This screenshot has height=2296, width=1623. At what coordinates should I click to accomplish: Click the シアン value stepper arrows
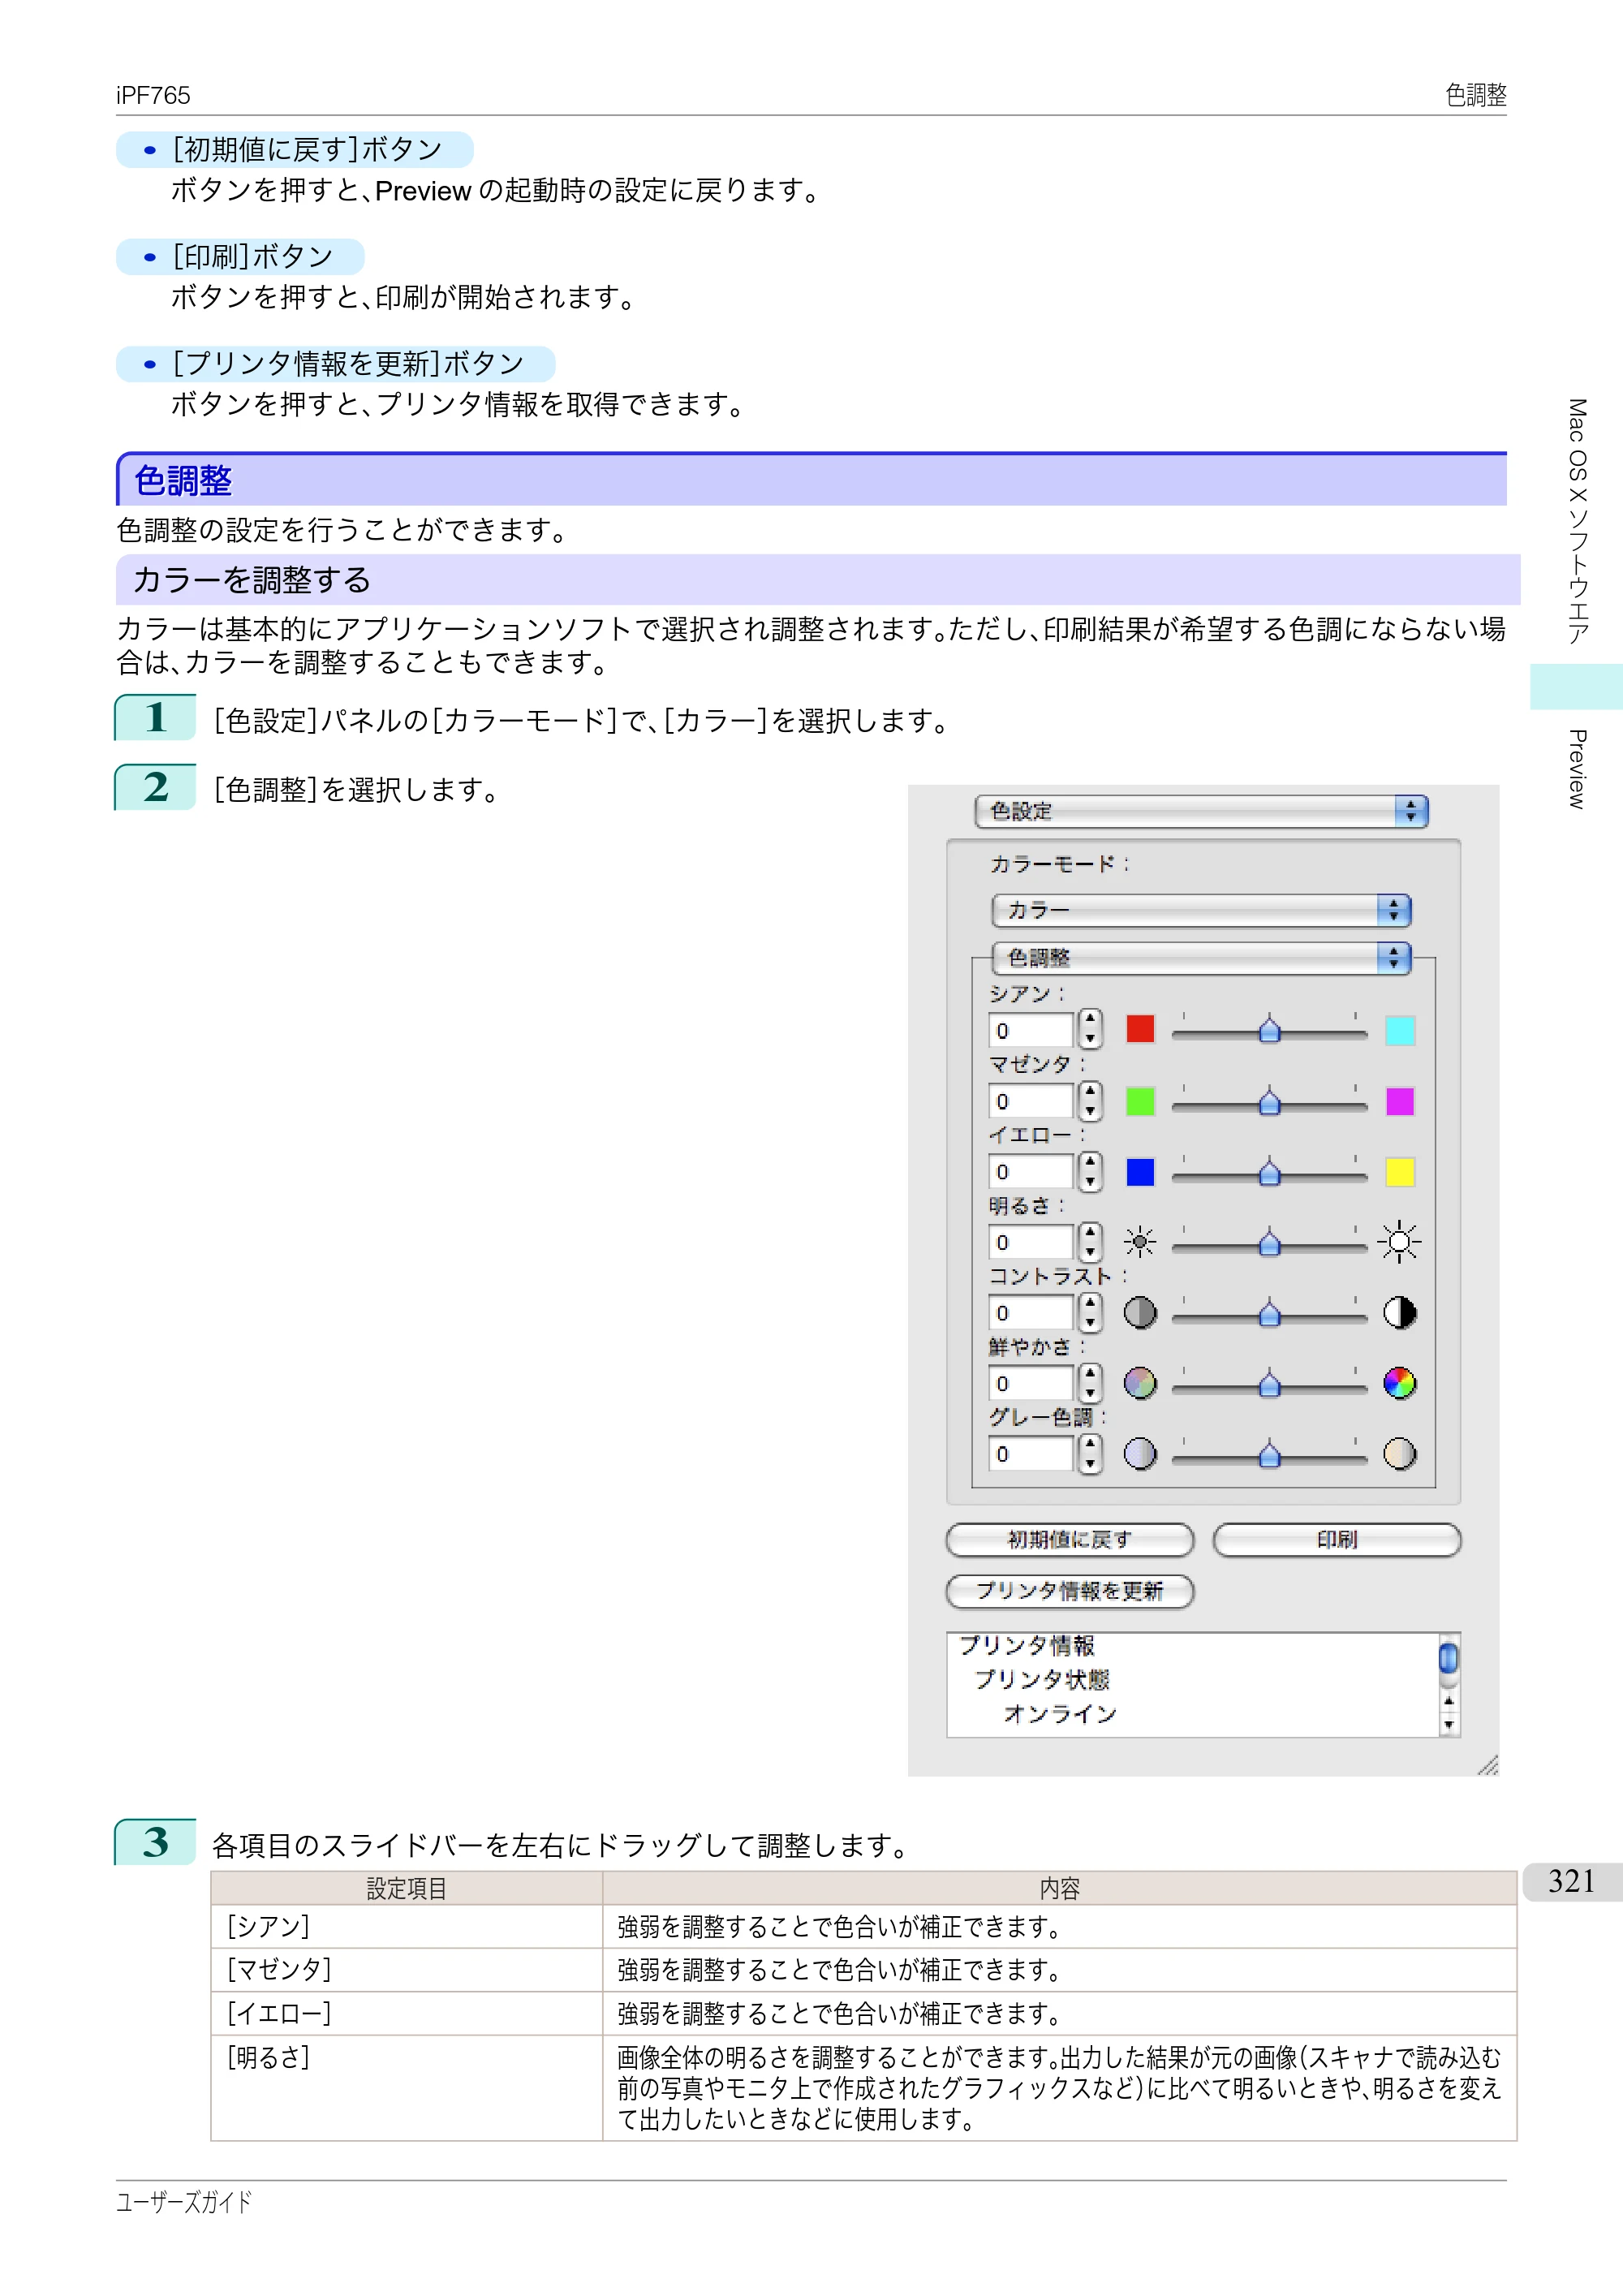1090,1030
